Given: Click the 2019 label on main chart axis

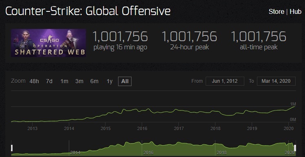Looking at the screenshot, I should tap(252, 128).
